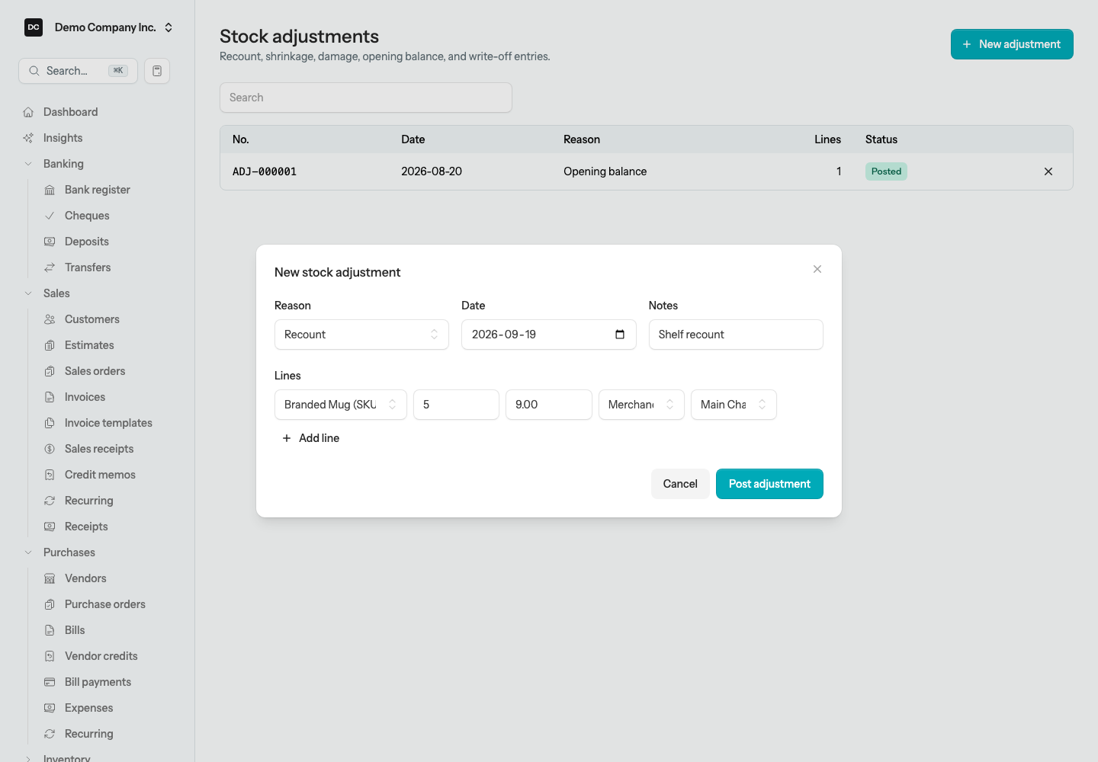Open the Merchandise account dropdown in the line

pos(641,405)
